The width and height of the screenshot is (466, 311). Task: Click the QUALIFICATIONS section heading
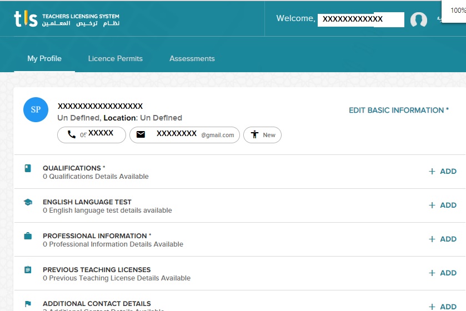(x=74, y=168)
